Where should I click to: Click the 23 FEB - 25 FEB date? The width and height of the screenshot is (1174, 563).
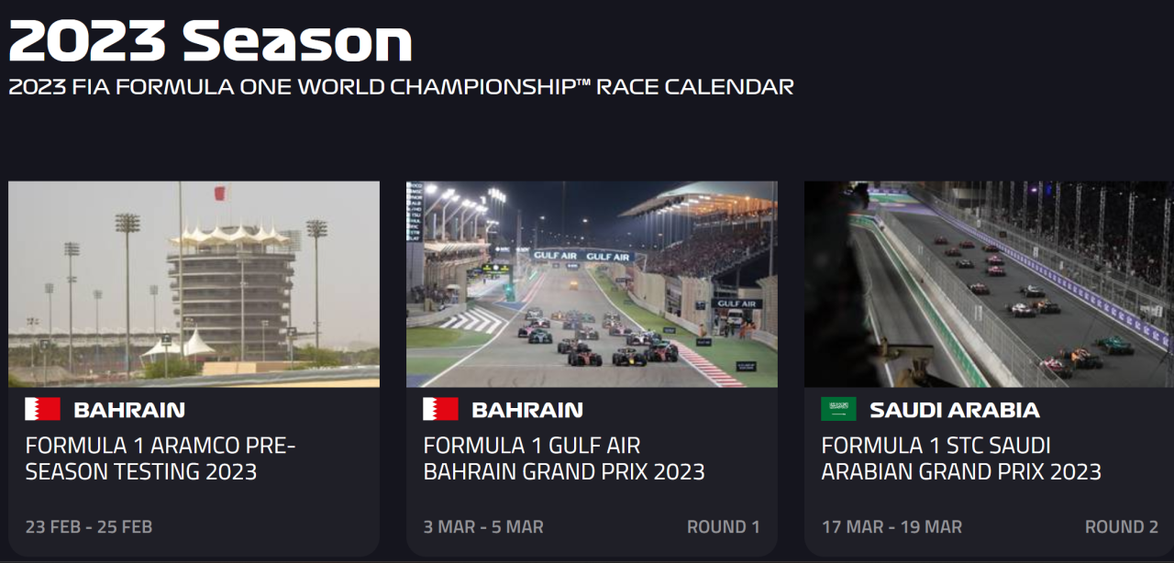point(89,527)
